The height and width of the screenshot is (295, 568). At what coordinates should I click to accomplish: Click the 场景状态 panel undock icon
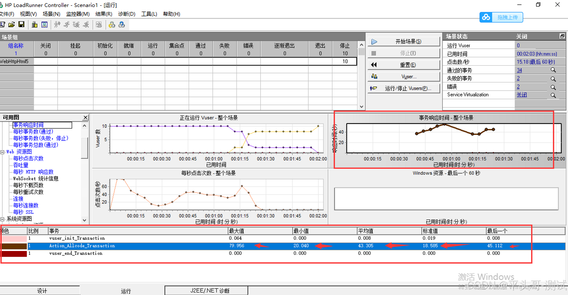(562, 36)
